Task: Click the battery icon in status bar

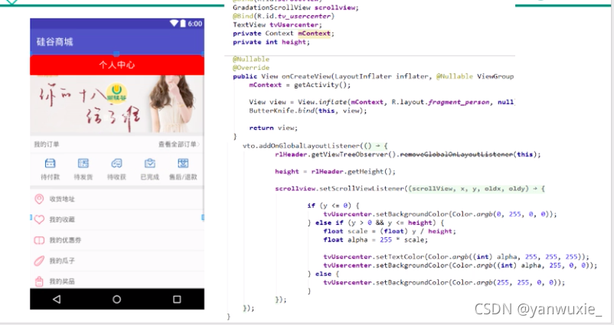Action: click(182, 24)
